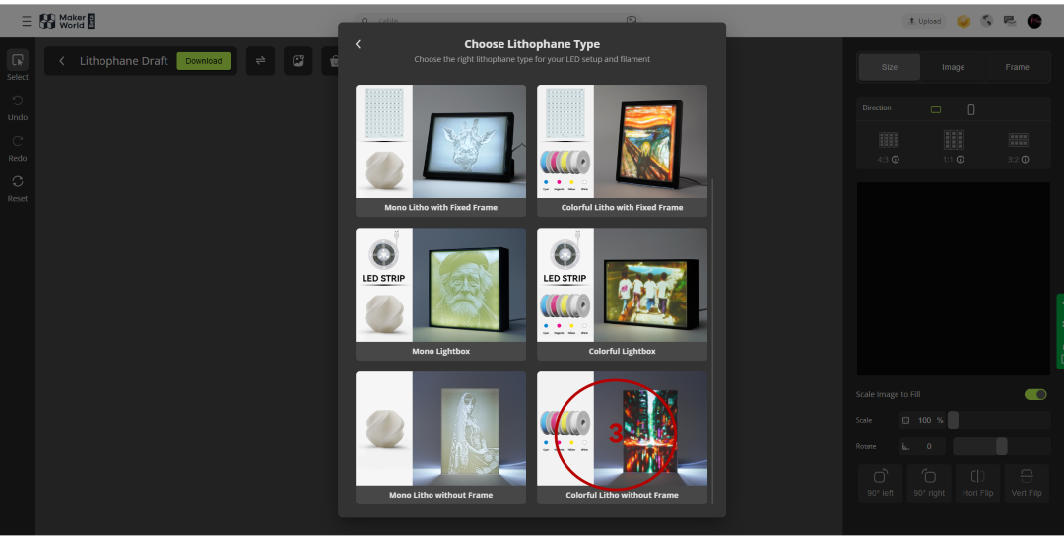The height and width of the screenshot is (536, 1064).
Task: Click the image icon in top toolbar
Action: coord(298,61)
